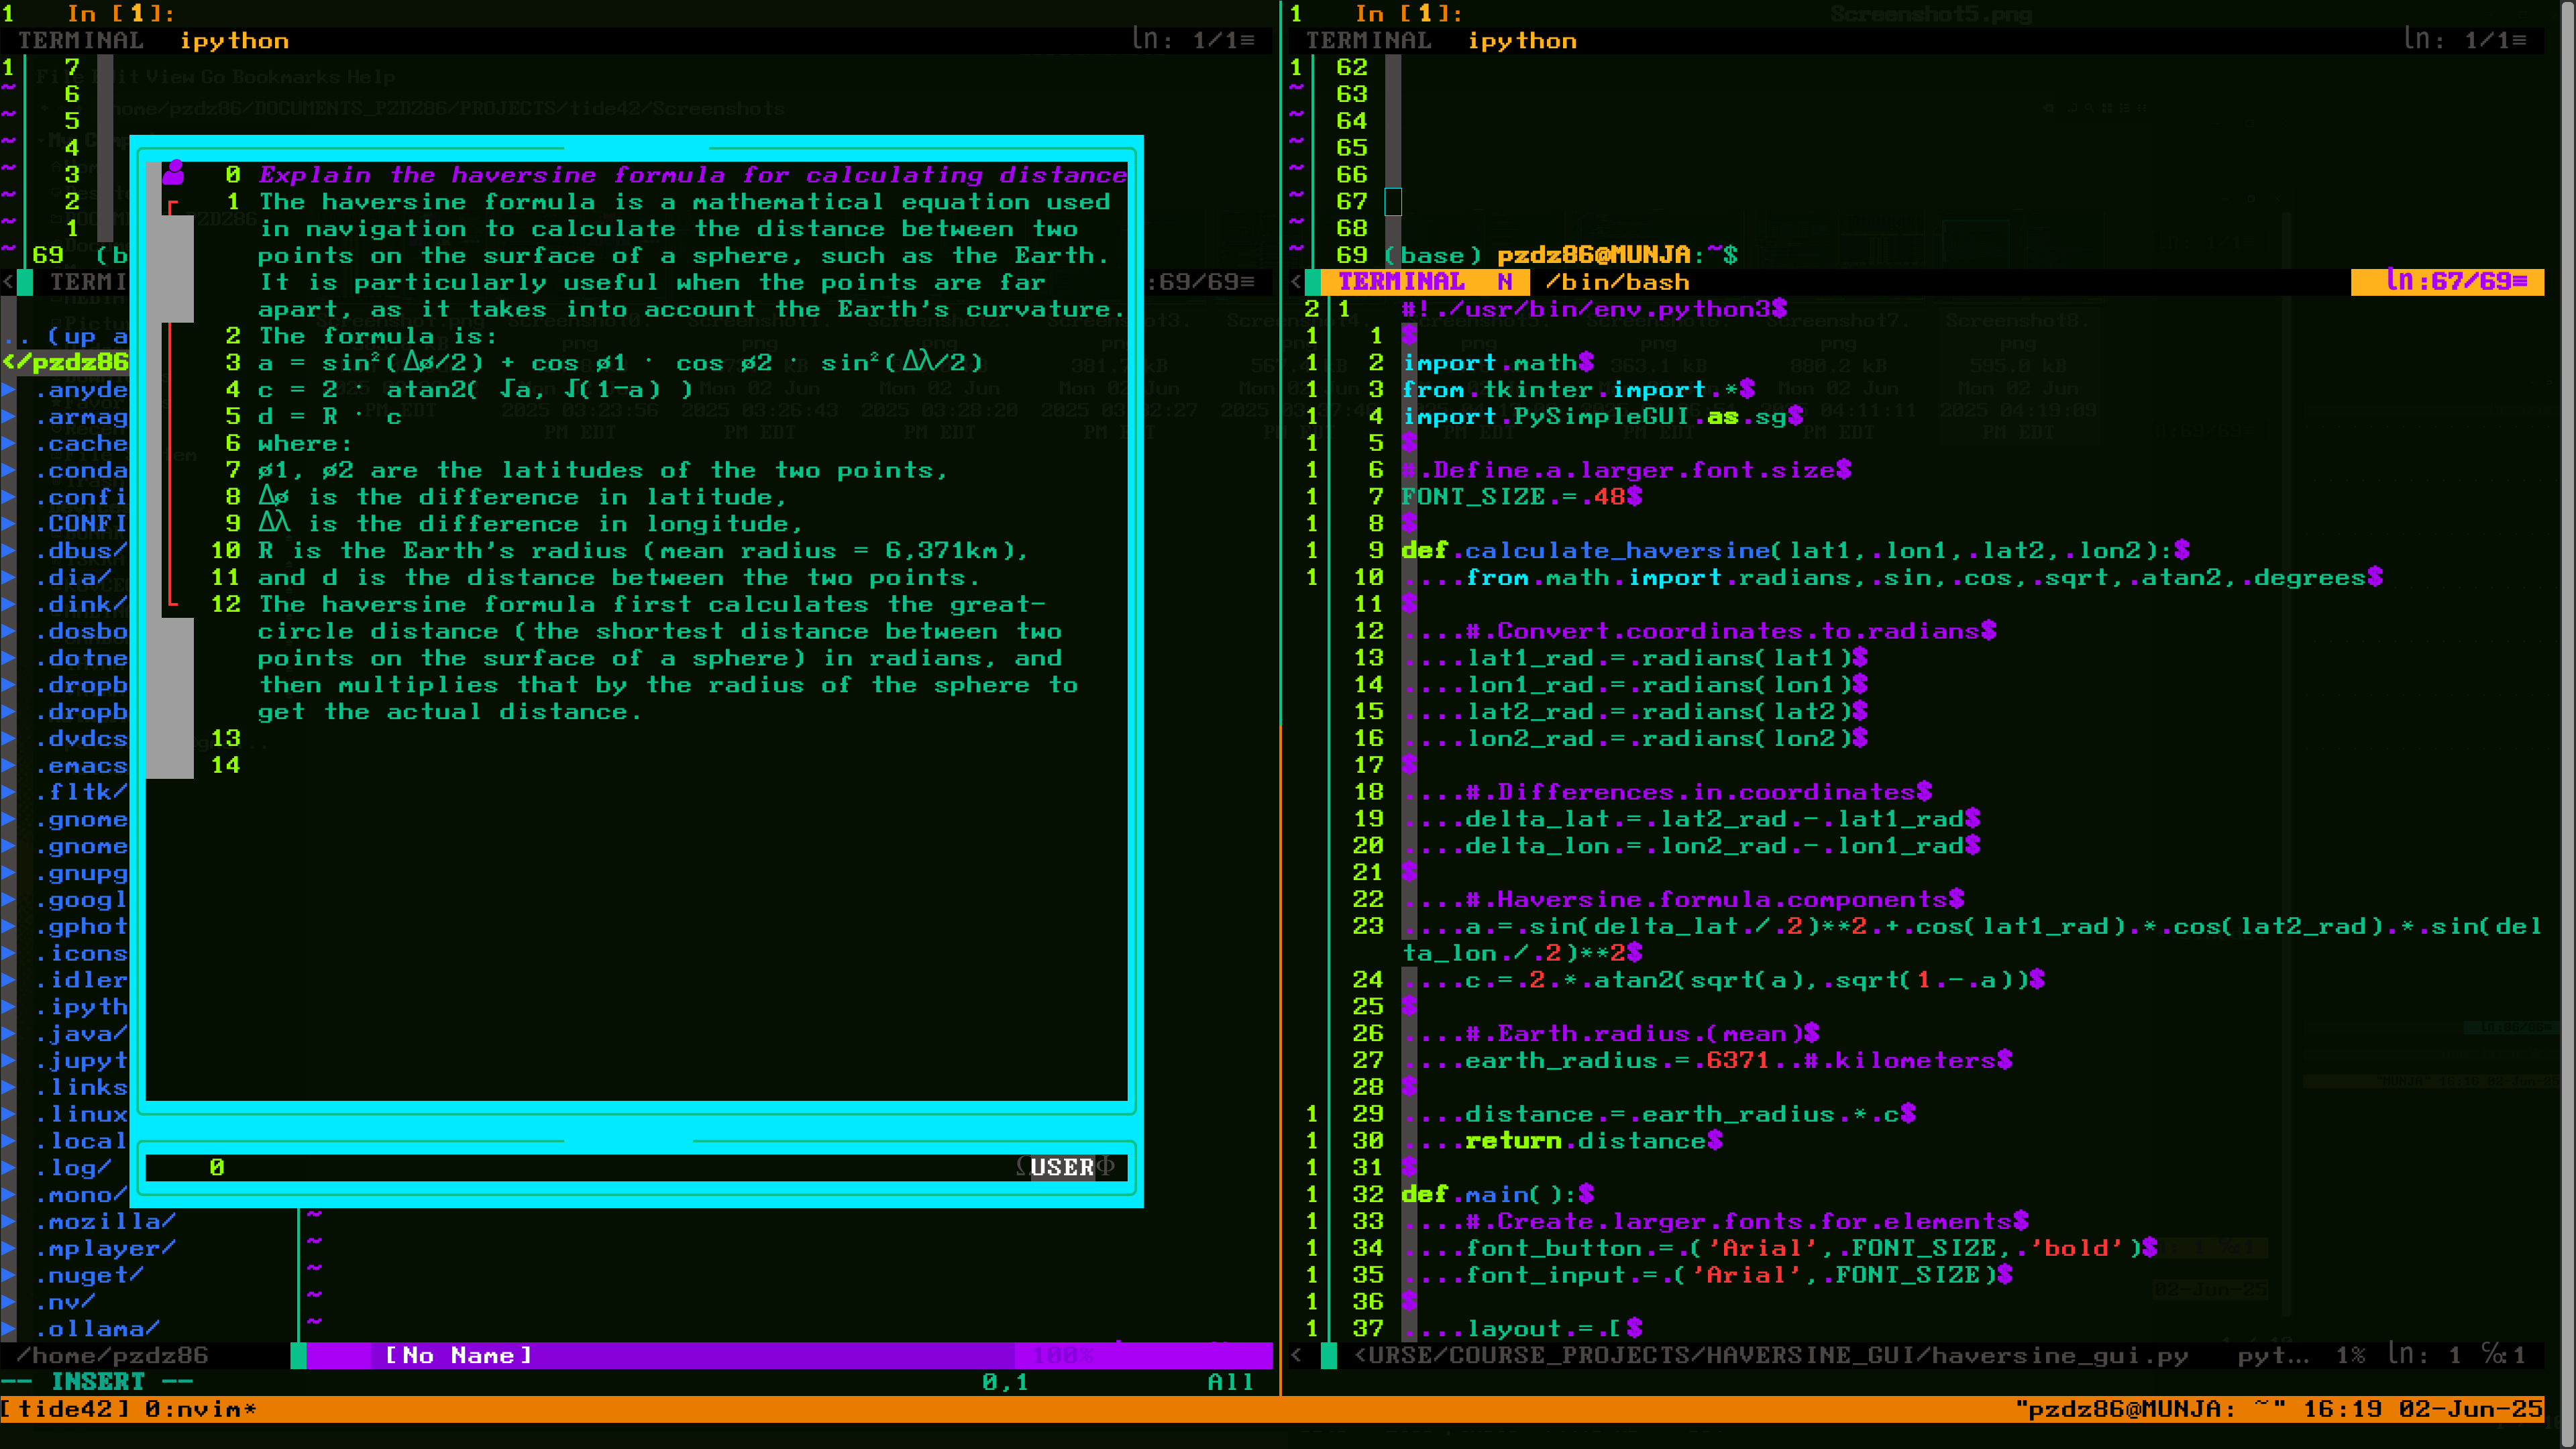Click the 'return distance' code line
2576x1449 pixels.
tap(1593, 1141)
